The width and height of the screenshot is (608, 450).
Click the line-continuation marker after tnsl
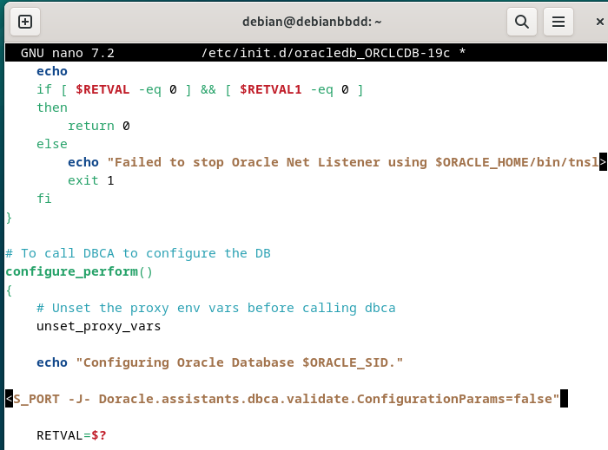[x=603, y=162]
